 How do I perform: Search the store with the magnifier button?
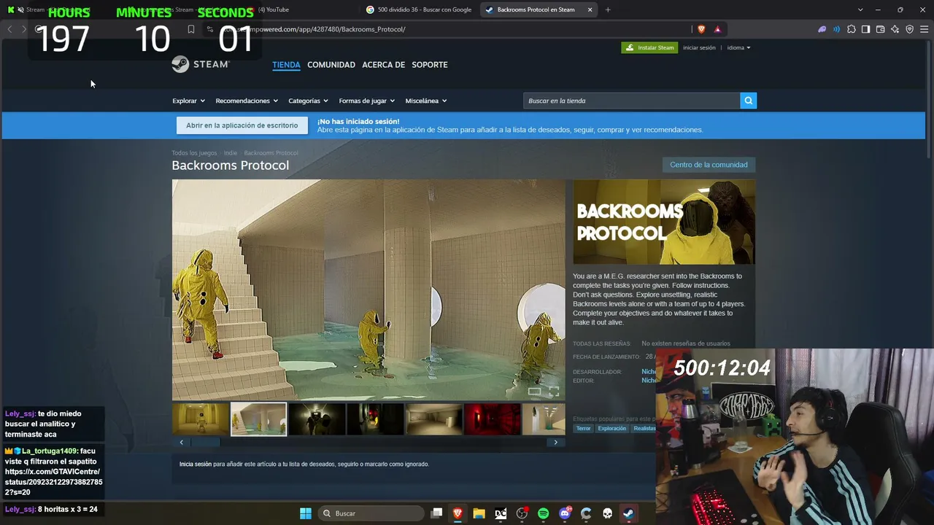(748, 101)
